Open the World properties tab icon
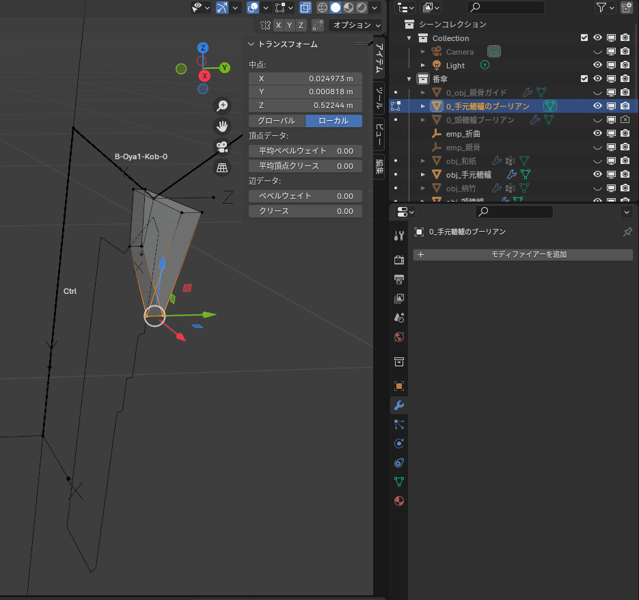Viewport: 639px width, 600px height. click(x=399, y=337)
